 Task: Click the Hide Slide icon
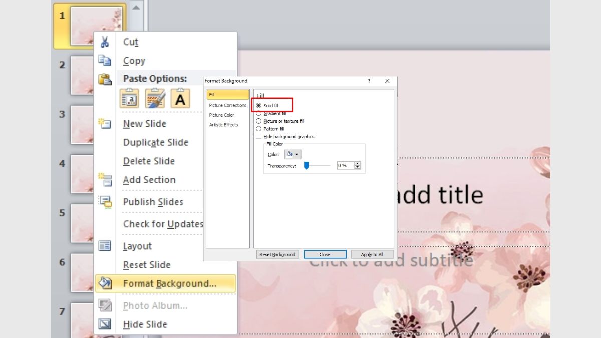pos(106,324)
